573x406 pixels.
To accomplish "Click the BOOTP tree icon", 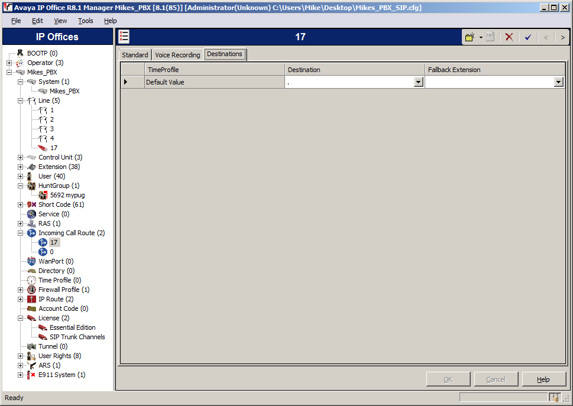I will click(x=20, y=53).
